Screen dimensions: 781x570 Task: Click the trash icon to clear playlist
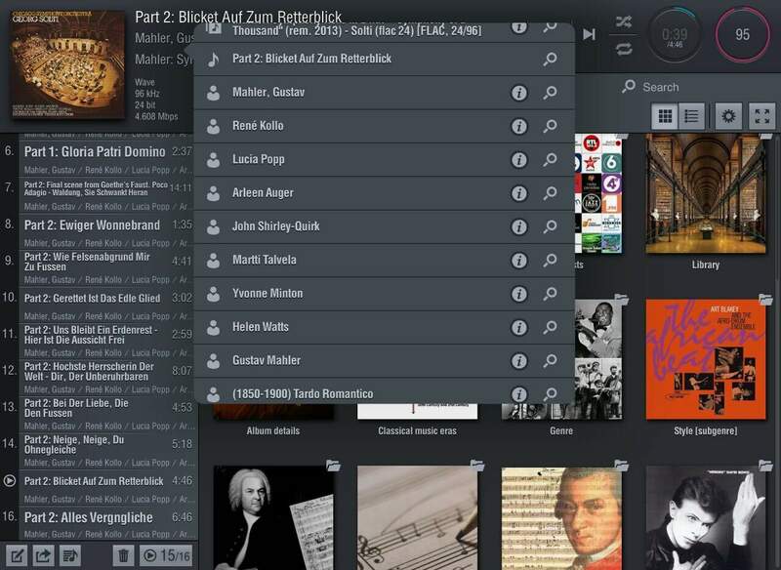click(x=123, y=555)
